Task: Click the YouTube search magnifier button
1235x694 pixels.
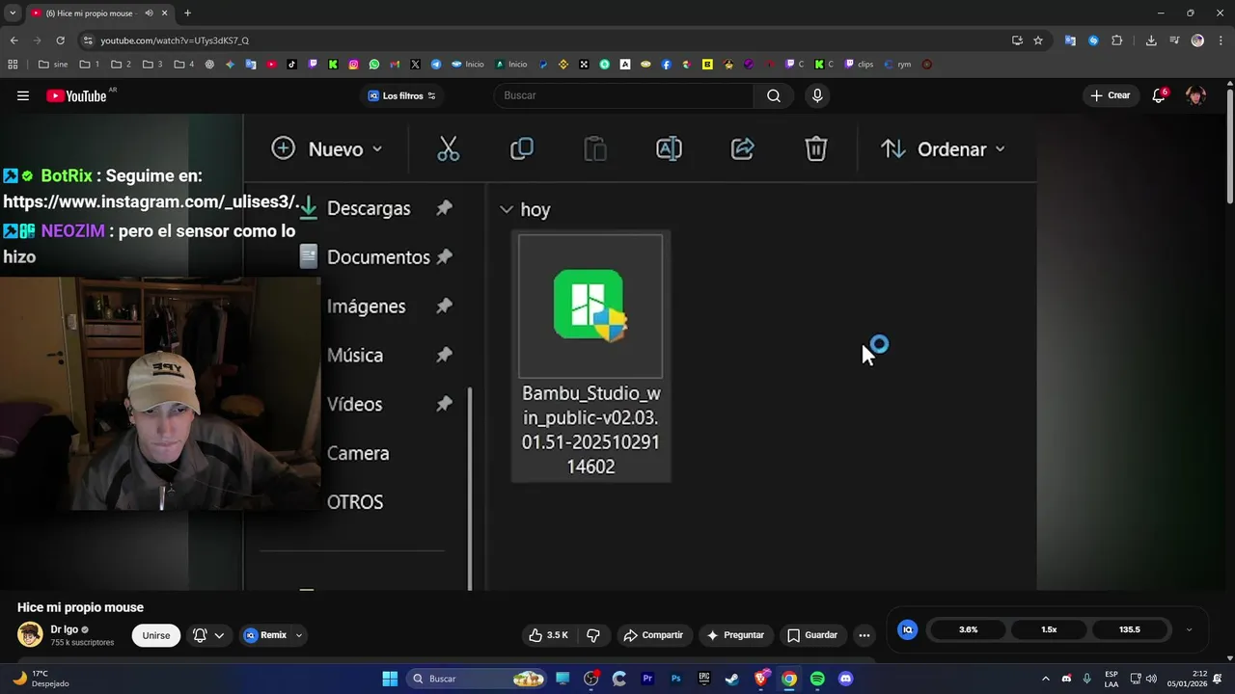Action: 774,95
